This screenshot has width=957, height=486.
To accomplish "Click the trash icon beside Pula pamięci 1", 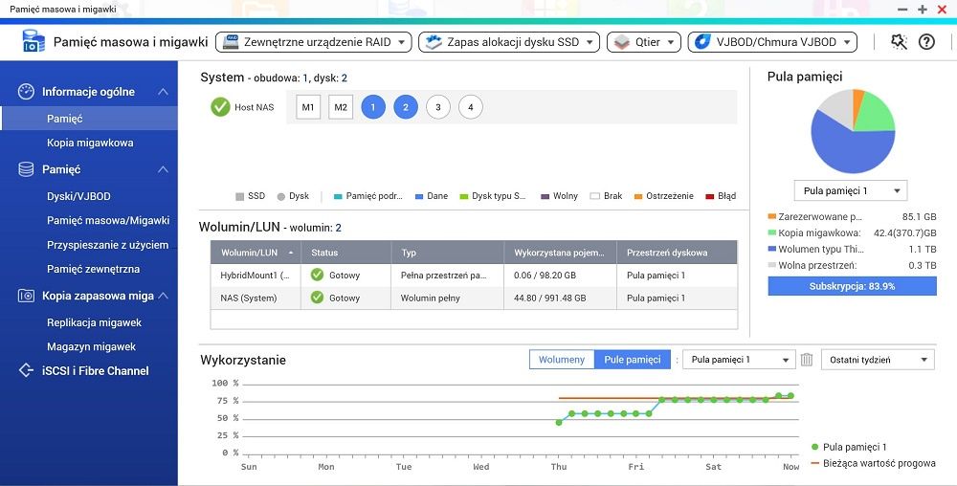I will (807, 360).
